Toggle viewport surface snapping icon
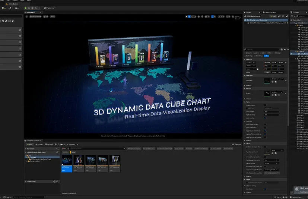308x199 pixels. point(202,16)
